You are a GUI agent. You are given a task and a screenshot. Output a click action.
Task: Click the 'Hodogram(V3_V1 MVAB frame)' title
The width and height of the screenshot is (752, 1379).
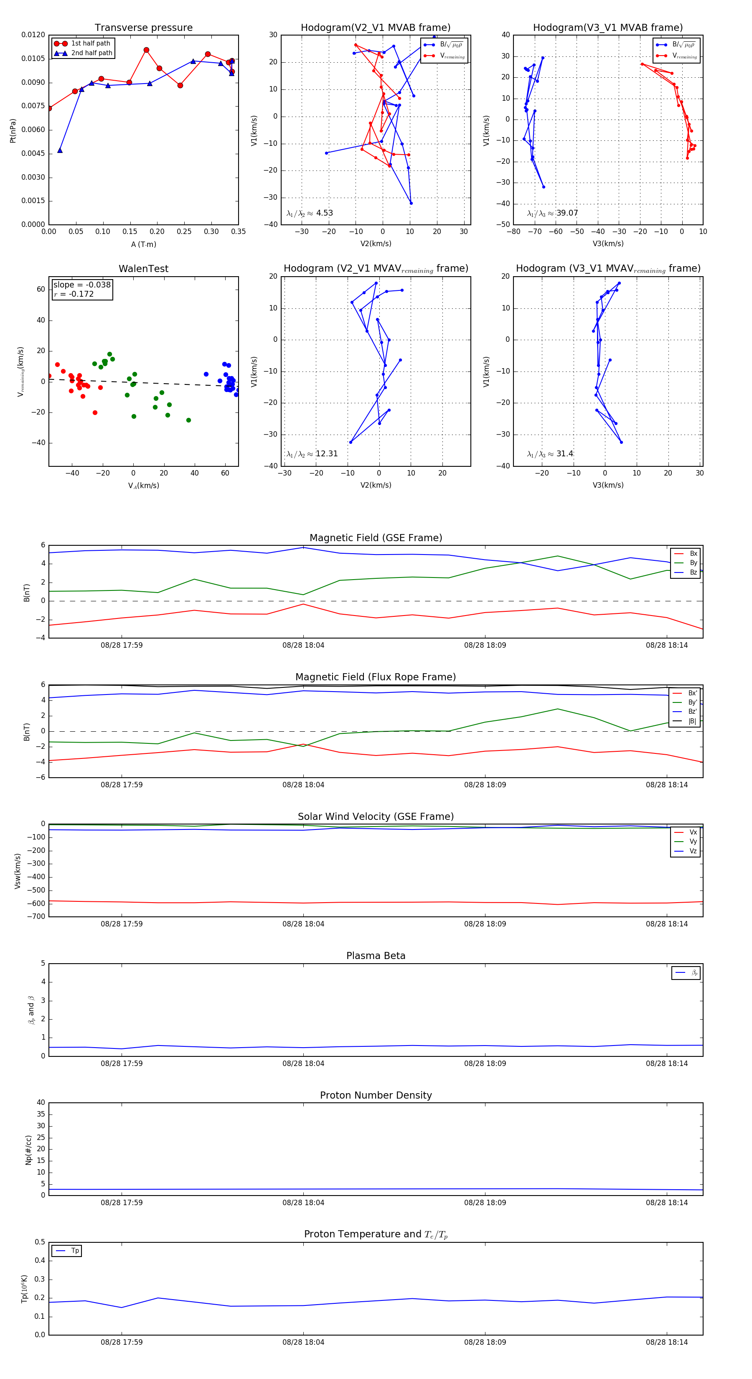point(607,27)
